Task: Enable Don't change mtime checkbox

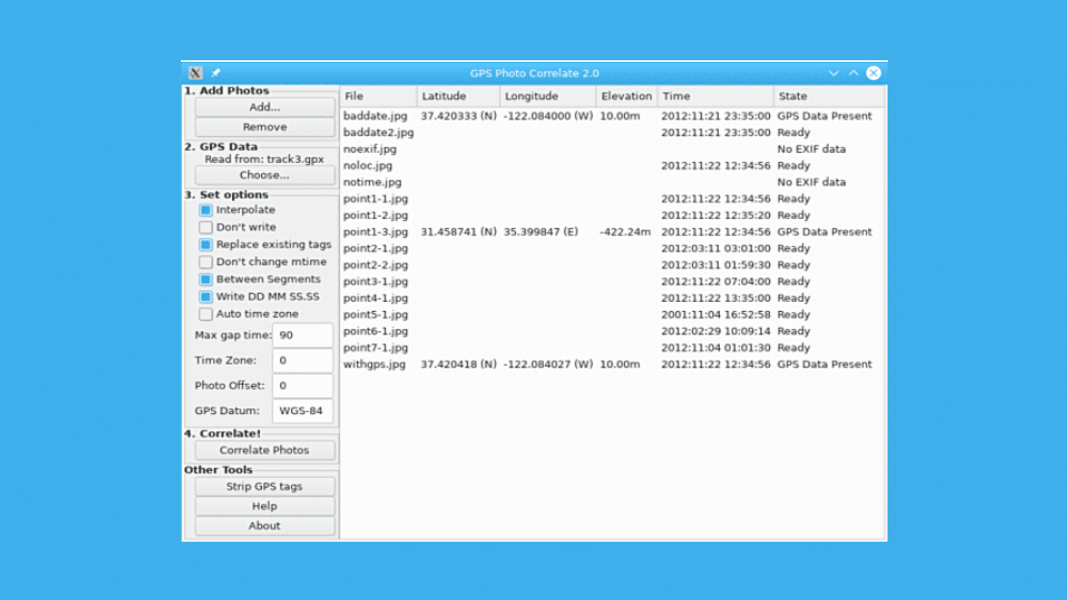Action: [206, 262]
